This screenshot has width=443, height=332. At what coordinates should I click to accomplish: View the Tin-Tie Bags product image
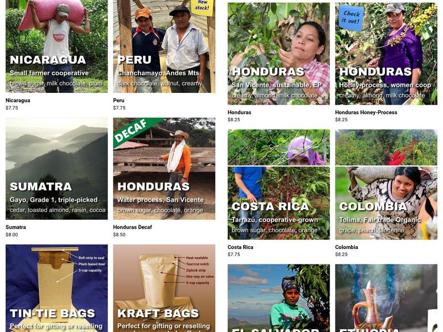coord(56,288)
